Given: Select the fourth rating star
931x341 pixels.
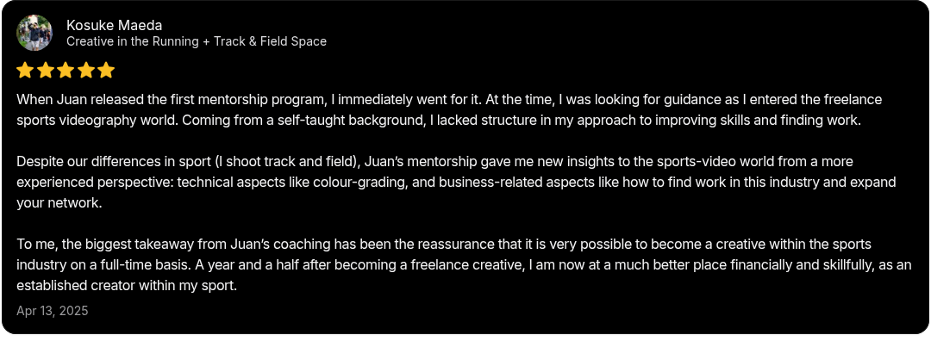Looking at the screenshot, I should click(85, 71).
